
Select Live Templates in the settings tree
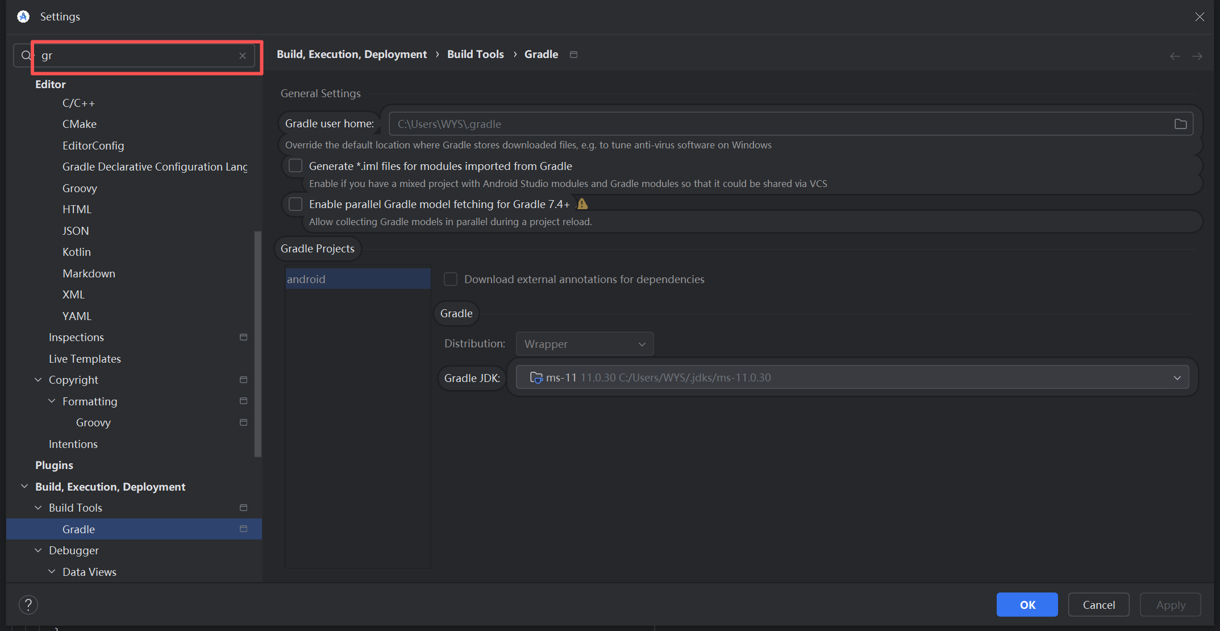[85, 359]
